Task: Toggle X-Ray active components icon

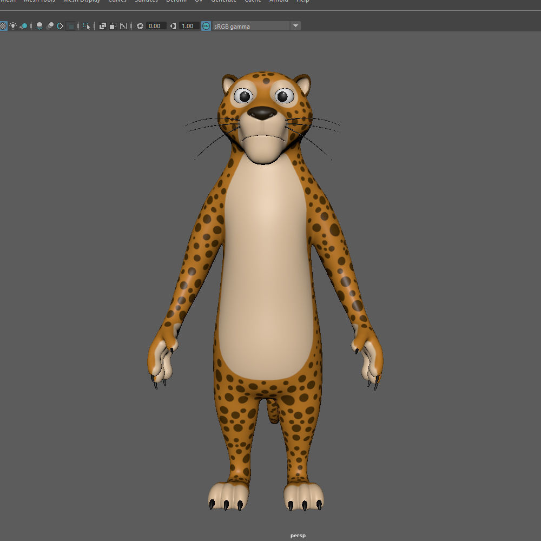Action: tap(113, 26)
